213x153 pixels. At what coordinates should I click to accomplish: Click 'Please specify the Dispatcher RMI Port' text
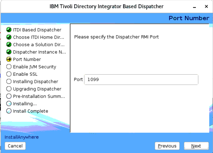tap(116, 37)
